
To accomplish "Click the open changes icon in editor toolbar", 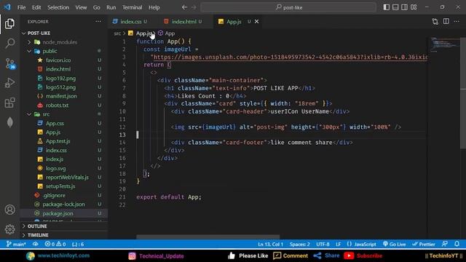I will point(435,21).
